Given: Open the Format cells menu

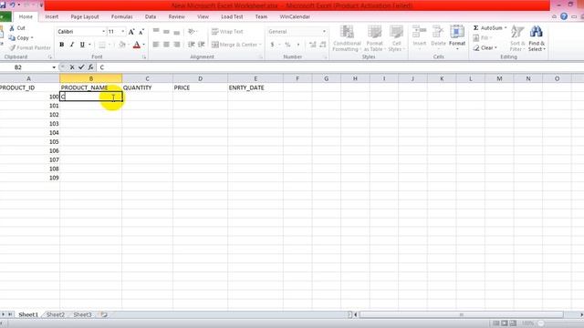Looking at the screenshot, I should click(457, 37).
